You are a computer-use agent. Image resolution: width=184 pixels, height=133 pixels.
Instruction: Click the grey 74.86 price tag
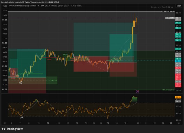click(178, 66)
